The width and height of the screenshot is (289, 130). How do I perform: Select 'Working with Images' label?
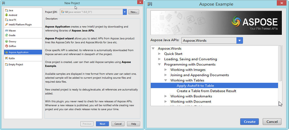click(x=188, y=70)
